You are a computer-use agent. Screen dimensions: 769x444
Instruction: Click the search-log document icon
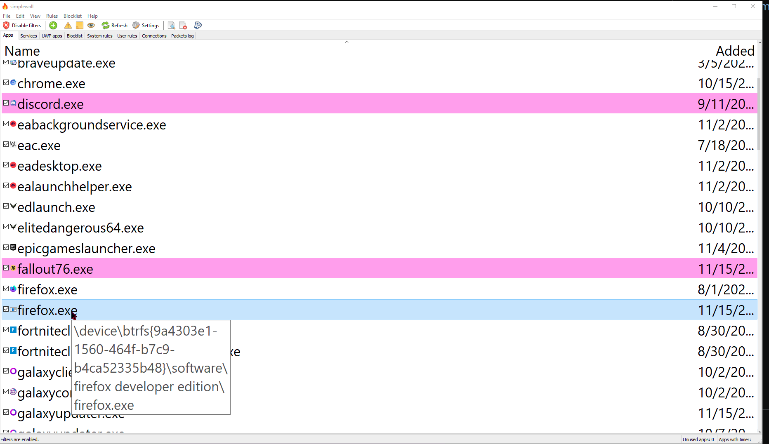click(x=172, y=25)
